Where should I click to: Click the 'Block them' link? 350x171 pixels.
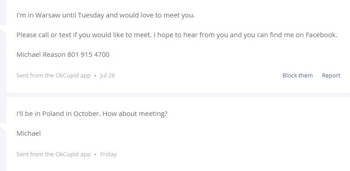click(x=297, y=75)
